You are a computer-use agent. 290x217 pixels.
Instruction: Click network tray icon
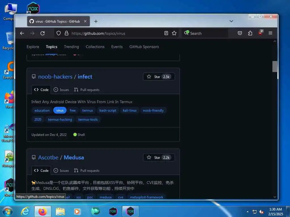point(255,212)
